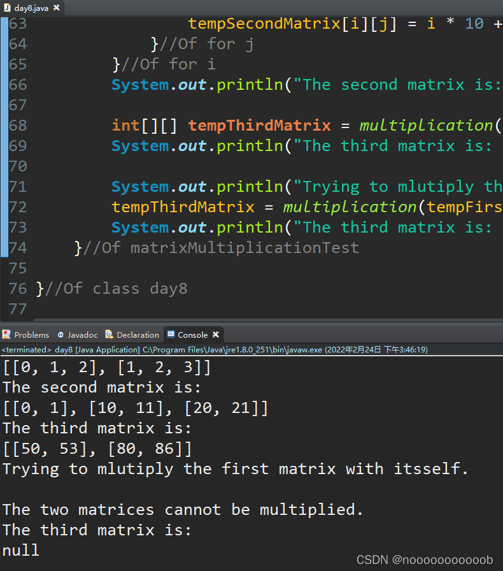The image size is (503, 571).
Task: Click 'Trying to mlutiply the first matrix' console line
Action: pos(236,470)
